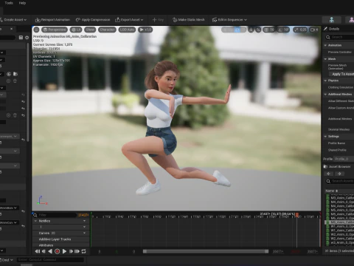This screenshot has width=354, height=266.
Task: Collapse the Physics section in Details
Action: (325, 81)
